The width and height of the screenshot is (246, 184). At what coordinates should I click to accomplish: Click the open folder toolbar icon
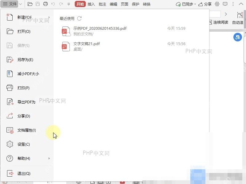(30, 4)
